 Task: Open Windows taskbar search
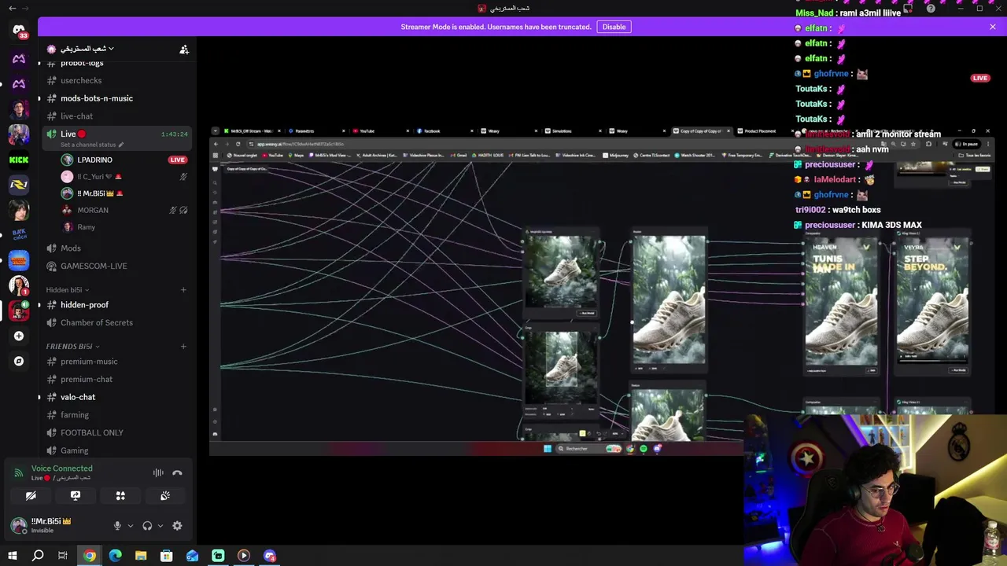tap(38, 556)
